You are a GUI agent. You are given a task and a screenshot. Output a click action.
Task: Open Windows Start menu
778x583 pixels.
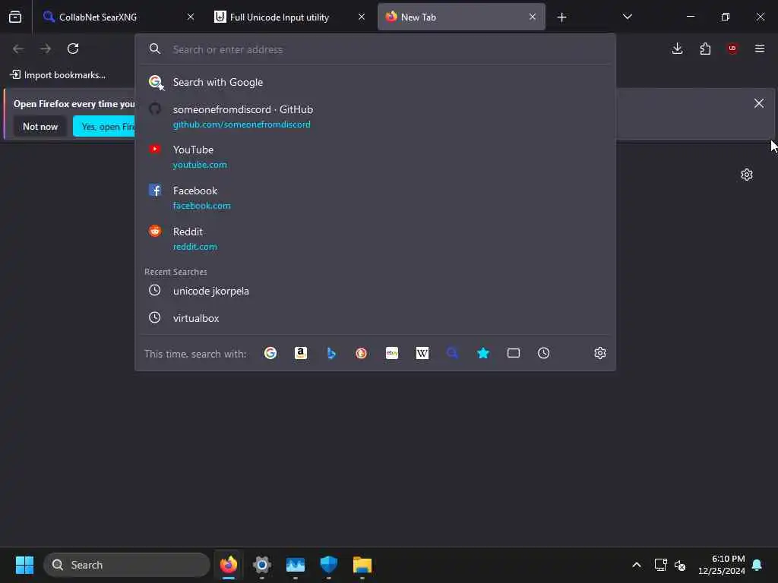tap(24, 565)
